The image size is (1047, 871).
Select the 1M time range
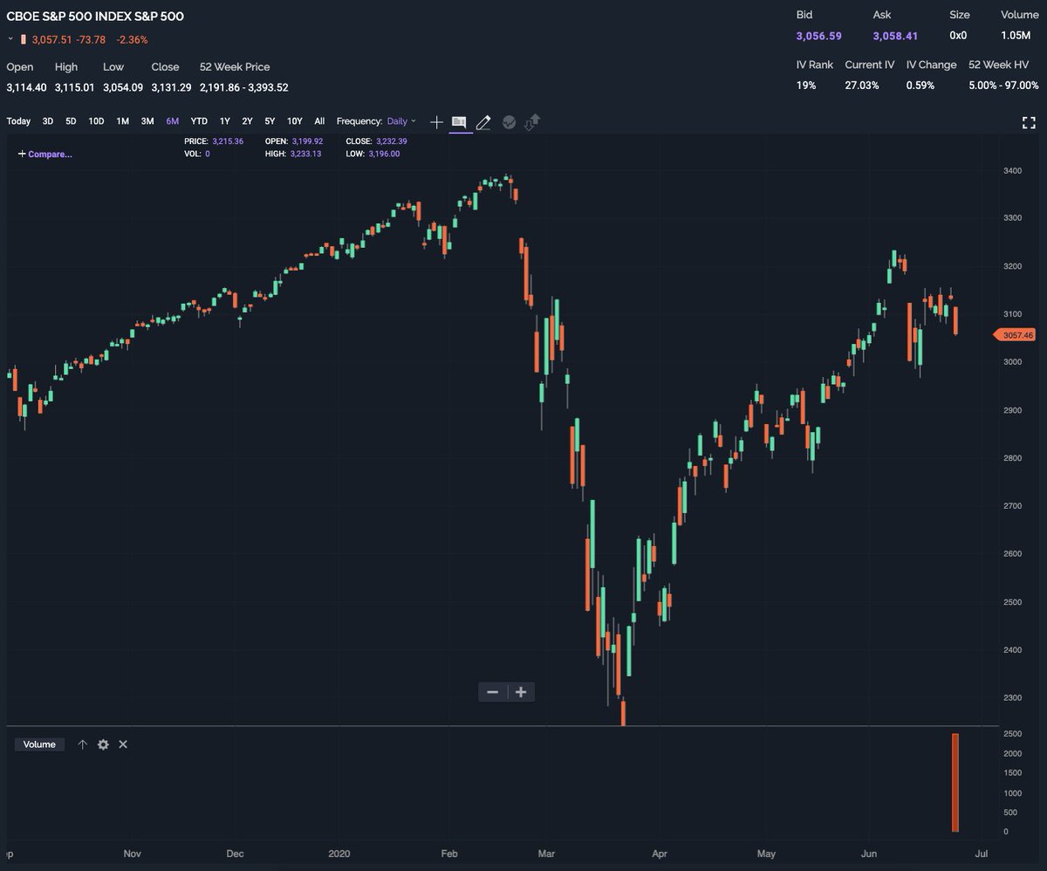[x=122, y=121]
